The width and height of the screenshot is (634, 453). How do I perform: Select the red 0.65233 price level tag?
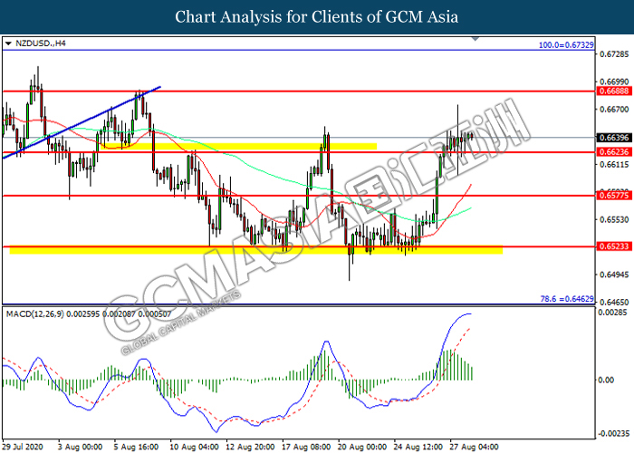614,246
